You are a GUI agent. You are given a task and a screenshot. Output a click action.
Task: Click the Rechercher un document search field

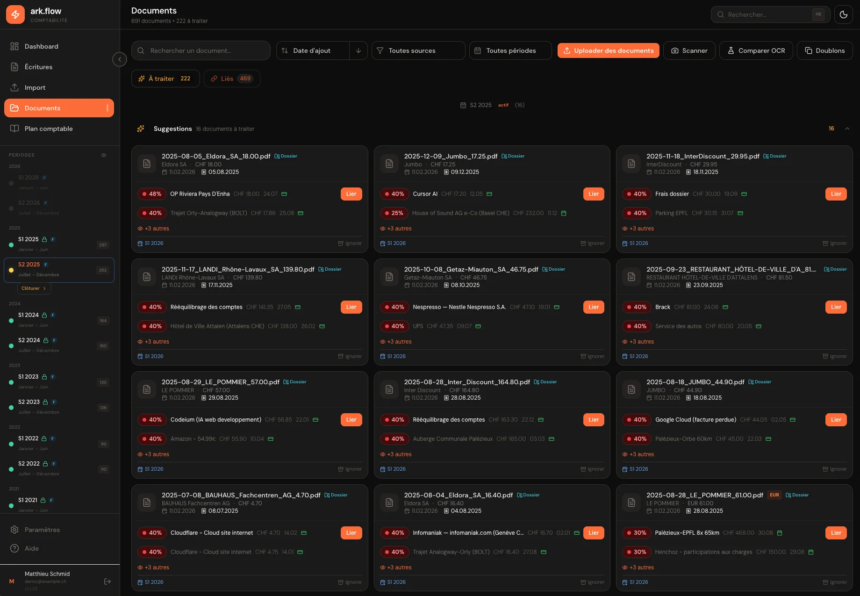coord(201,50)
